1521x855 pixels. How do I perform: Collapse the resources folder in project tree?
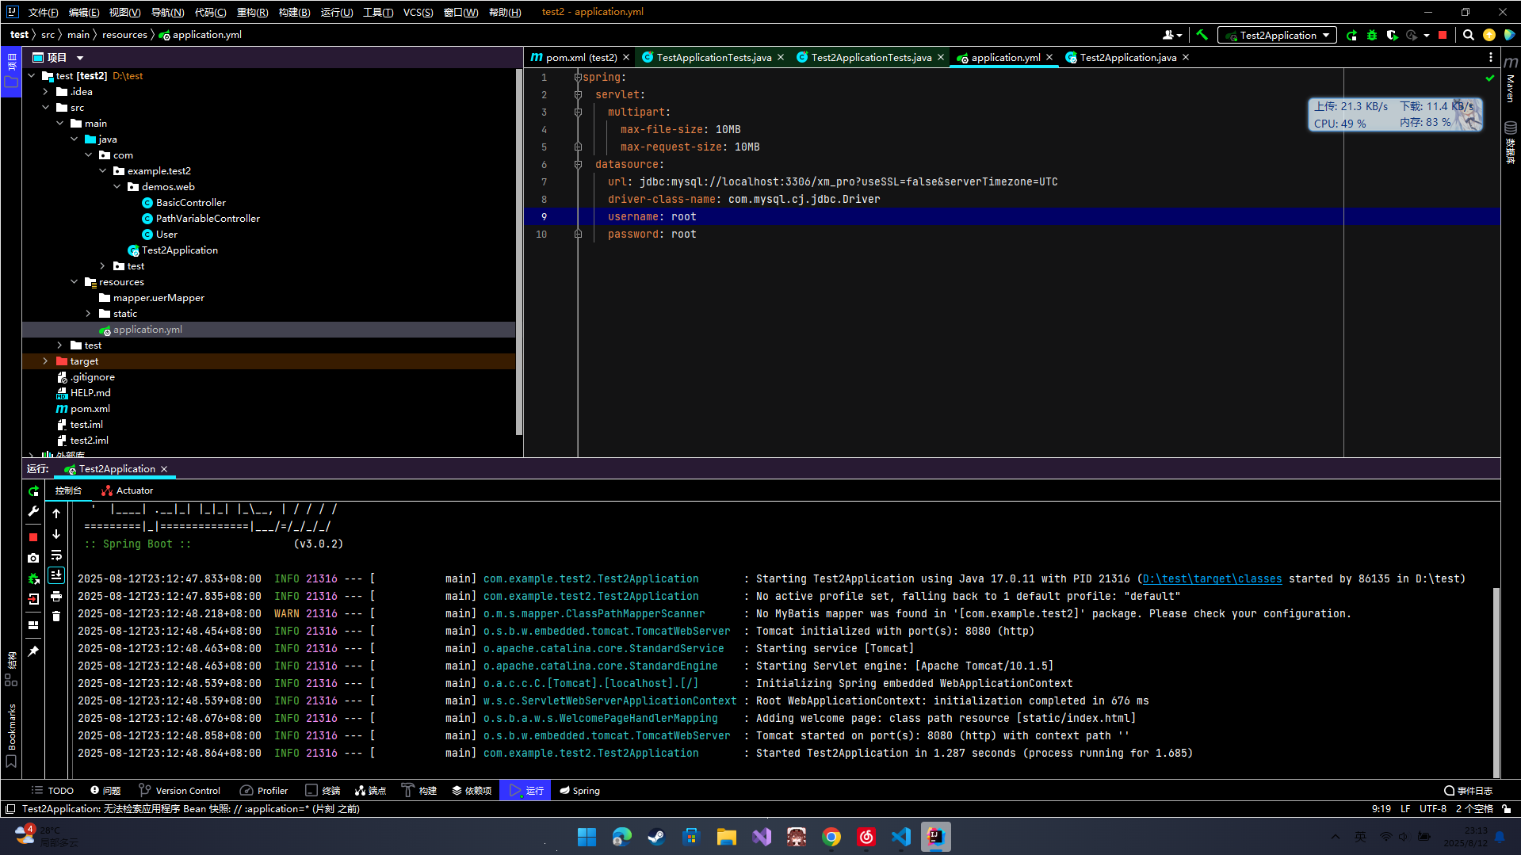point(75,282)
